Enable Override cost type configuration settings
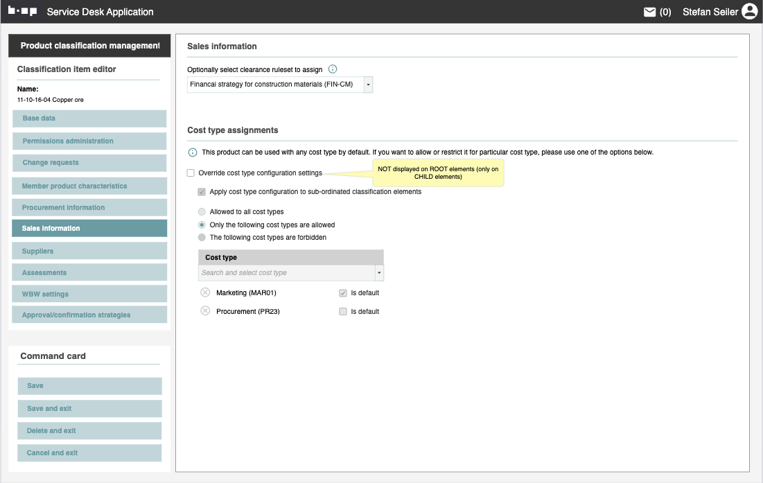The width and height of the screenshot is (763, 483). pos(191,173)
